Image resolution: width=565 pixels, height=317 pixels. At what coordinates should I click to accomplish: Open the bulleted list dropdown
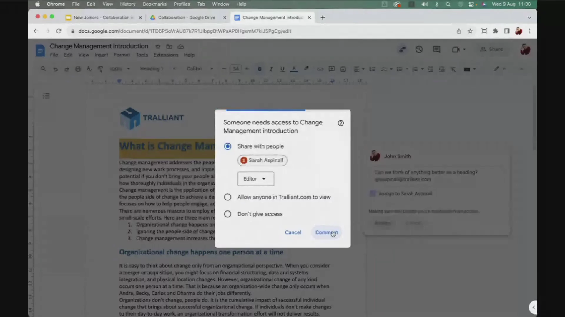402,69
